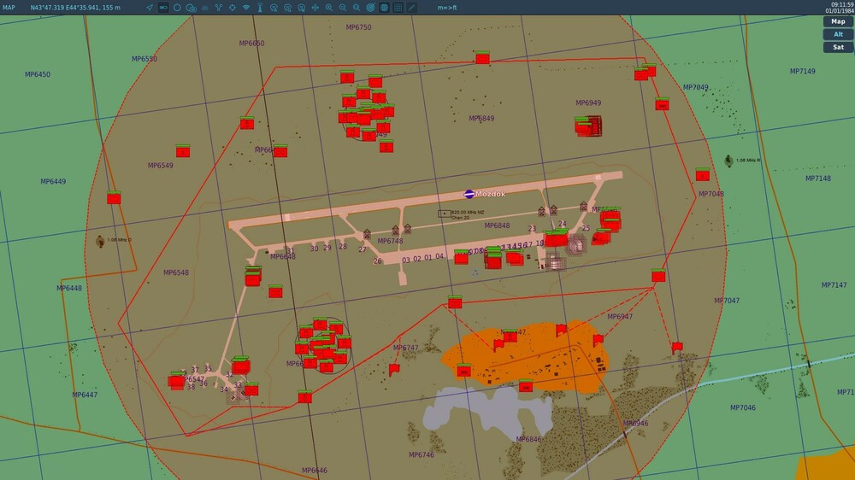Click the fan-shaped signal coverage icon
Viewport: 855px width, 480px height.
246,8
